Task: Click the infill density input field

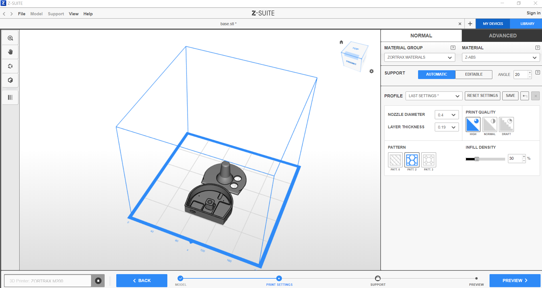Action: [515, 158]
